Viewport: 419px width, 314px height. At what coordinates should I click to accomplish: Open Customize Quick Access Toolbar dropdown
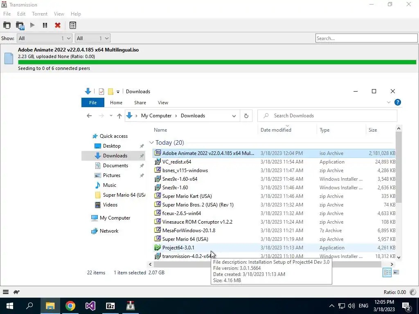[118, 92]
